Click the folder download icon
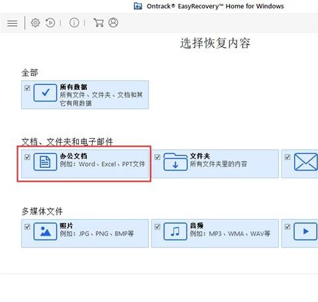Screen dimensions: 318x302 pyautogui.click(x=176, y=162)
